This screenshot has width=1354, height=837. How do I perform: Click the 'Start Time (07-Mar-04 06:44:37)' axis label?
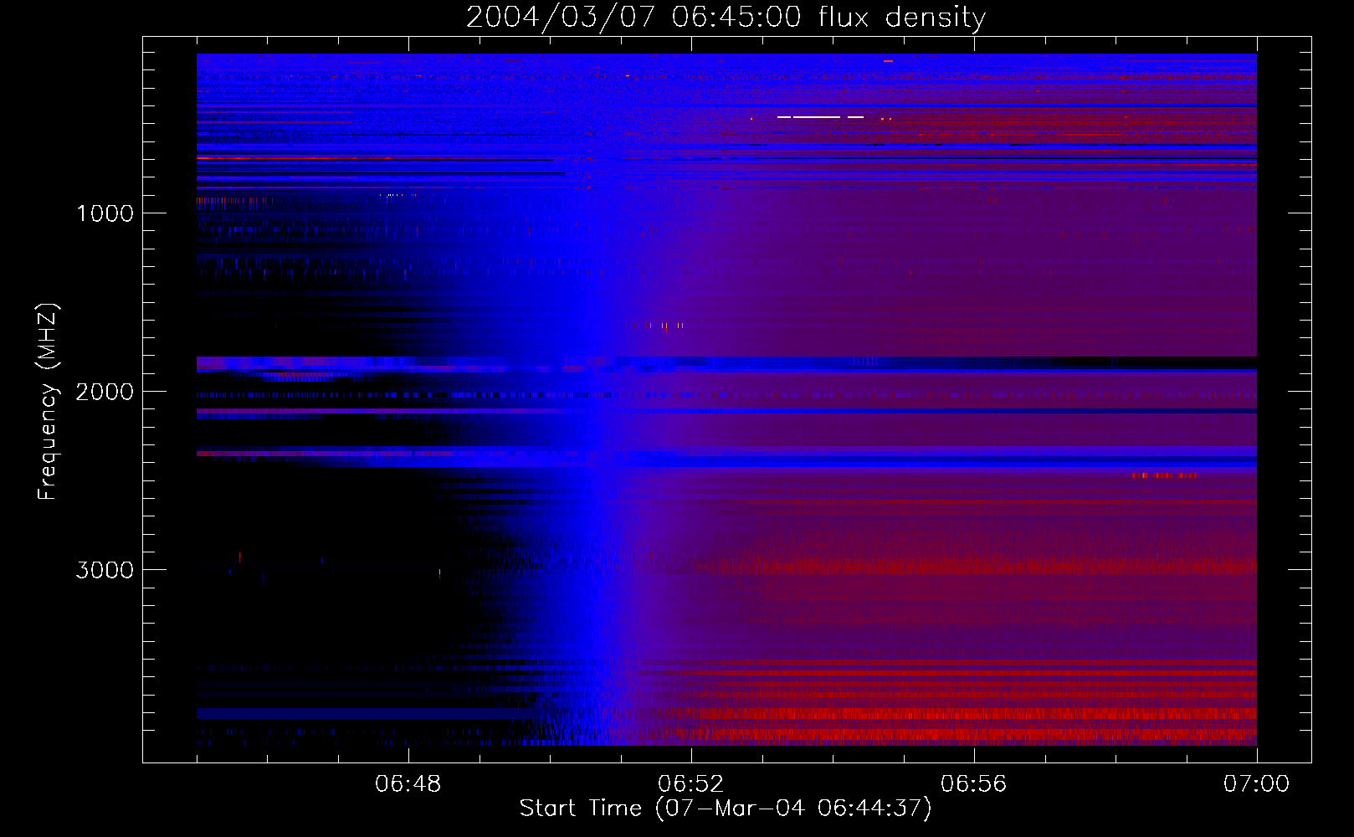pyautogui.click(x=726, y=809)
